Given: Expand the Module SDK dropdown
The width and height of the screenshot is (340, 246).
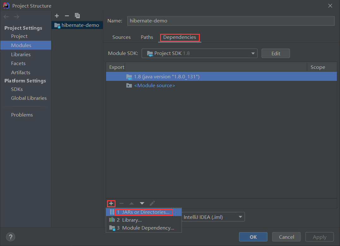Looking at the screenshot, I should pos(200,53).
